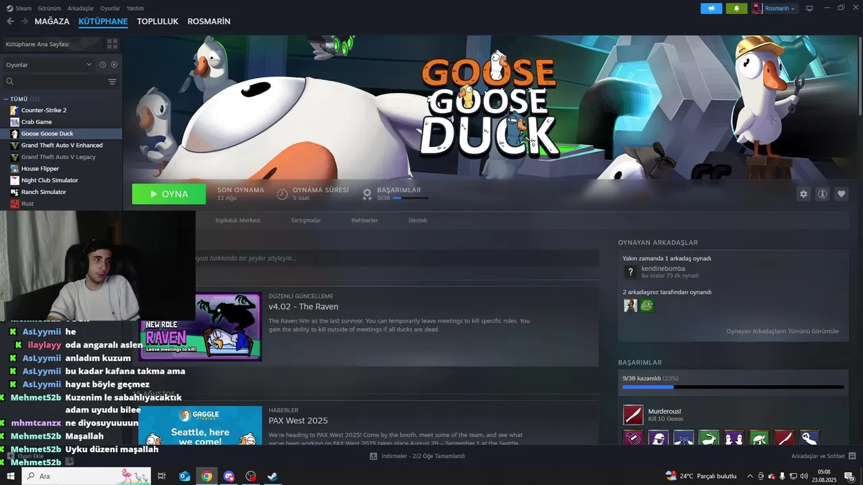
Task: Open the Oyunlar menu
Action: 111,8
